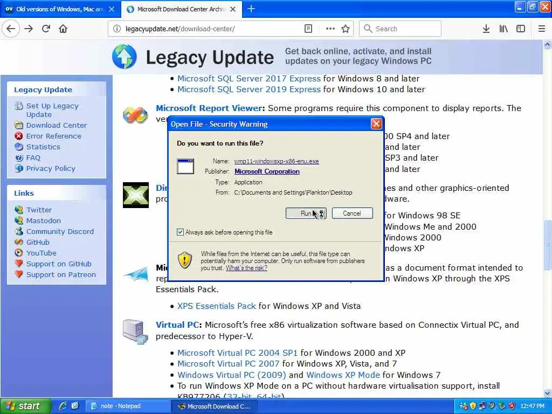Image resolution: width=552 pixels, height=414 pixels.
Task: Close the Microsoft Download Center tab
Action: point(233,9)
